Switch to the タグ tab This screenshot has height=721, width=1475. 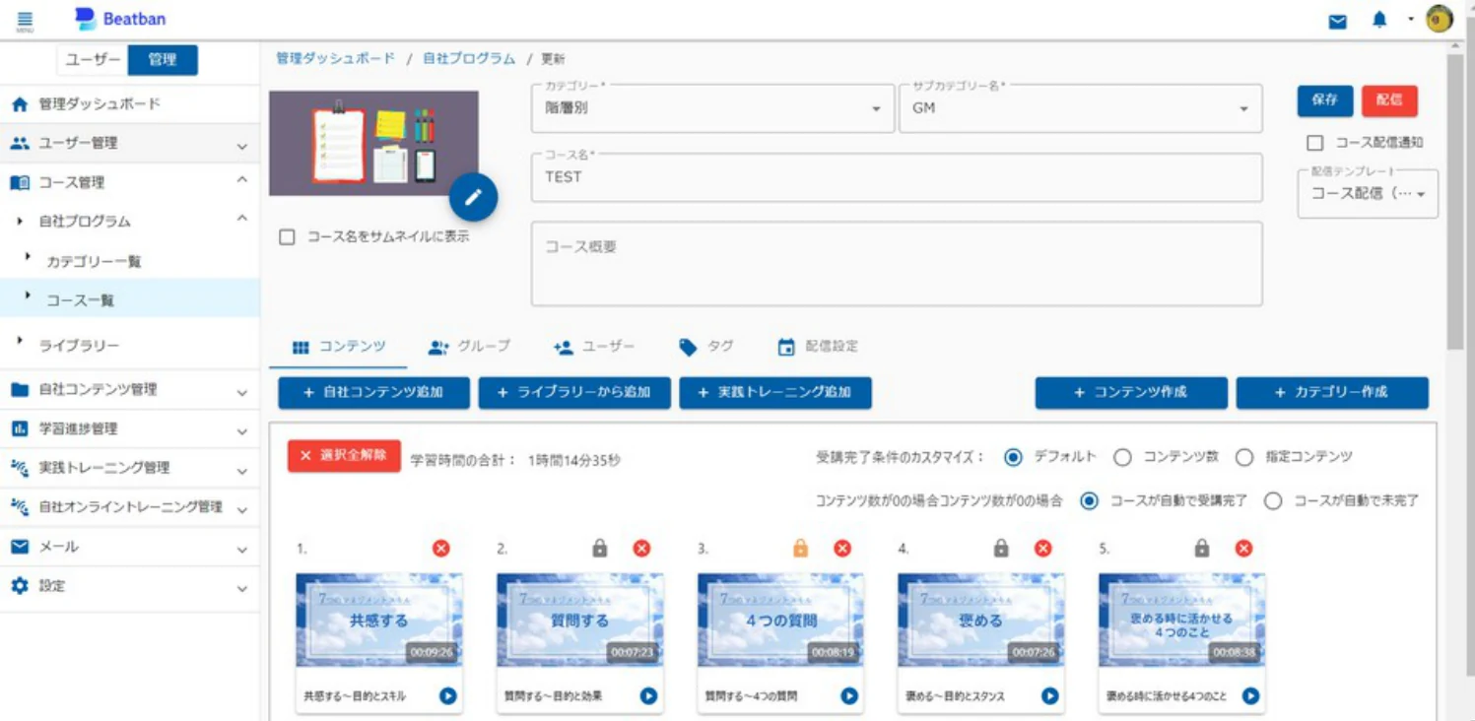(706, 347)
